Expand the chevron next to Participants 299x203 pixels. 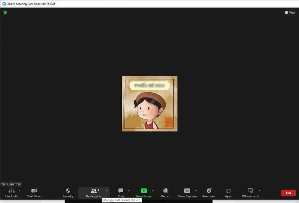107,191
